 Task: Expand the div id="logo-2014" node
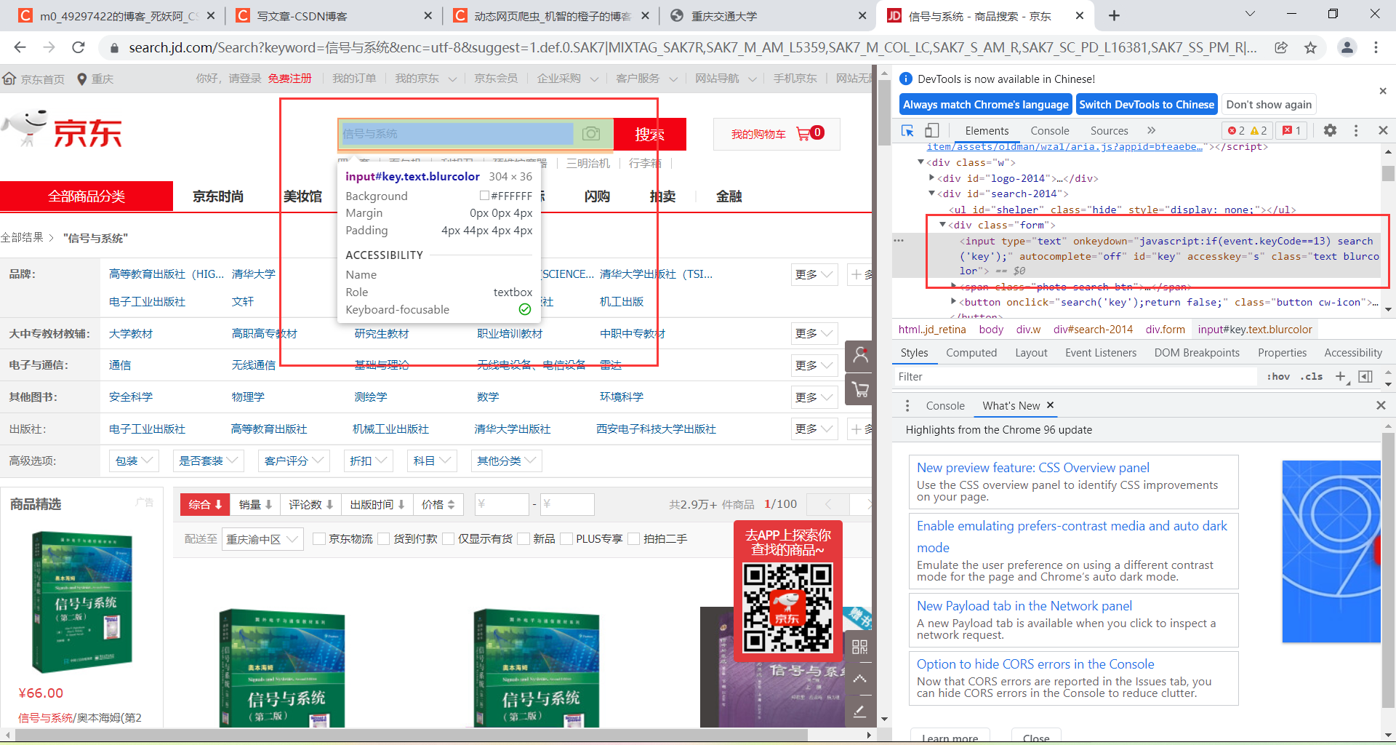(931, 178)
